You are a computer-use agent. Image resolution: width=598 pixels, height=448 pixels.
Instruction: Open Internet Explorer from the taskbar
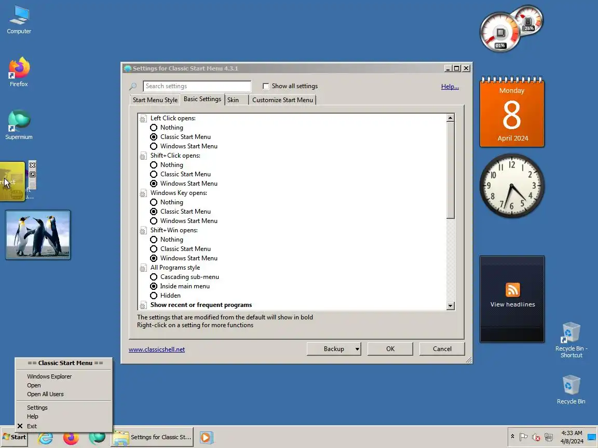(45, 437)
